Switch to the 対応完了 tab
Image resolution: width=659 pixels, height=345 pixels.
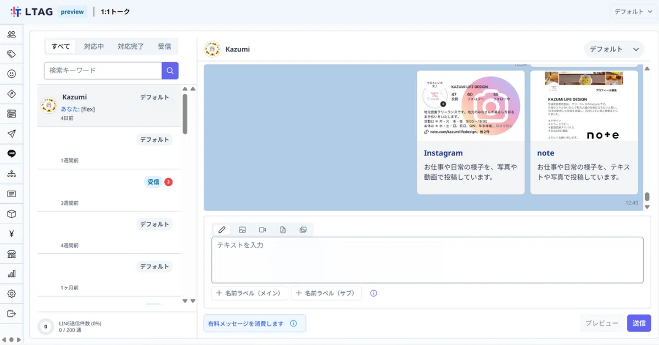(131, 46)
